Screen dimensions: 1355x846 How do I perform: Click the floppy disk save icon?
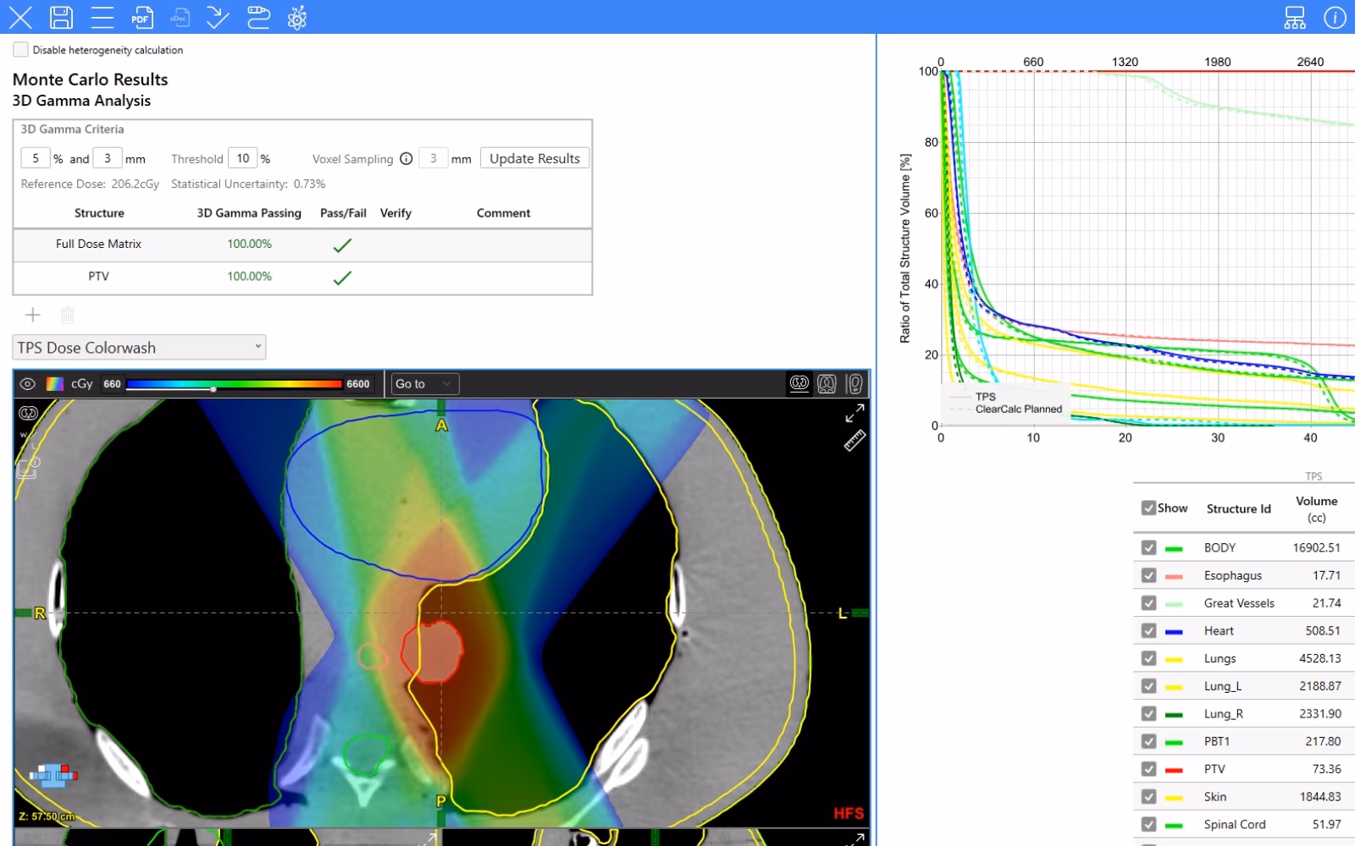[x=61, y=17]
